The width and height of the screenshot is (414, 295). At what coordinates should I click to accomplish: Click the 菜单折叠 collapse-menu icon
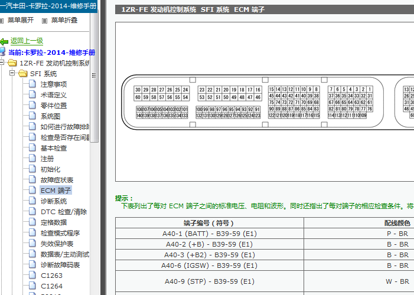45,21
